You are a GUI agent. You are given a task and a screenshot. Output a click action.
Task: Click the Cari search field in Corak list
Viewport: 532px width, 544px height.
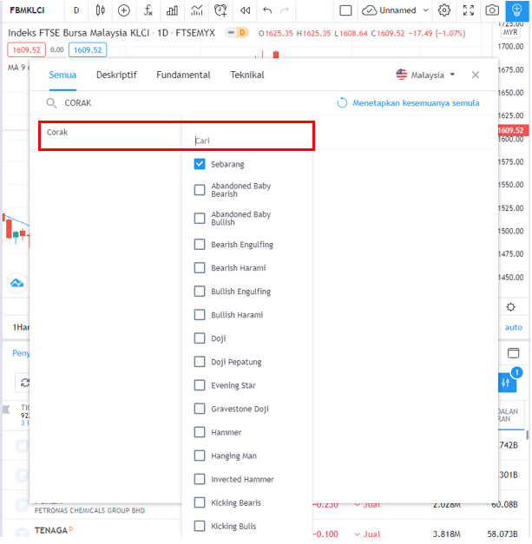[x=247, y=140]
